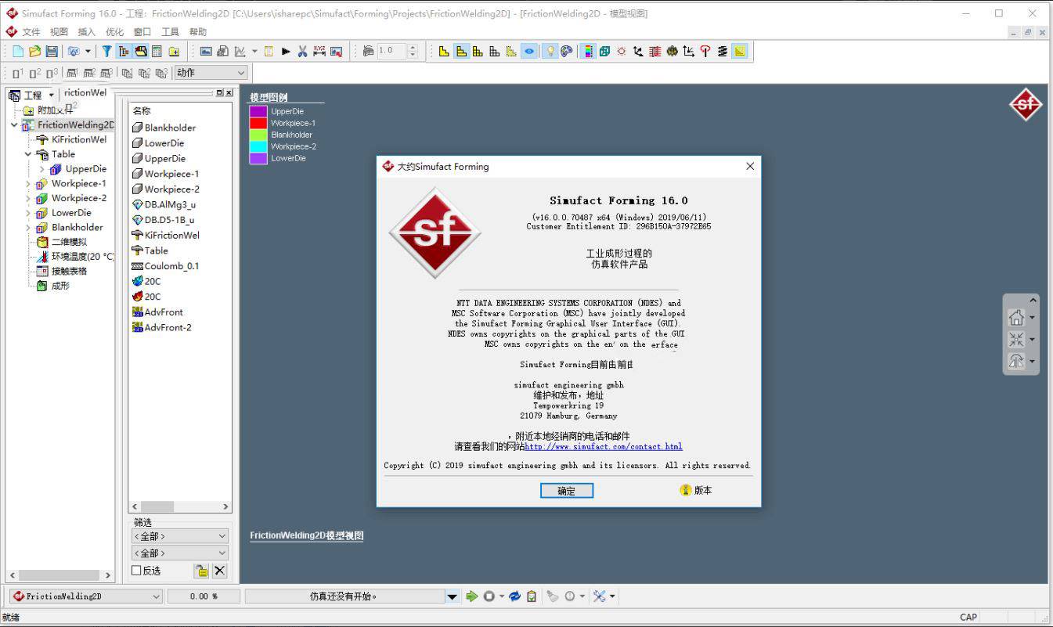Click the coil spring icon

(x=722, y=51)
